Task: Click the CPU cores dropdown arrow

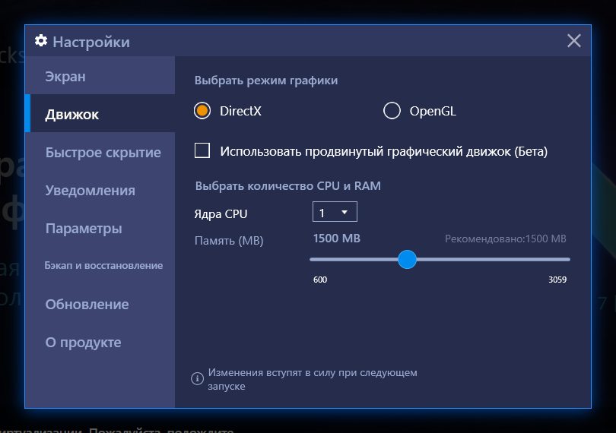Action: click(345, 213)
